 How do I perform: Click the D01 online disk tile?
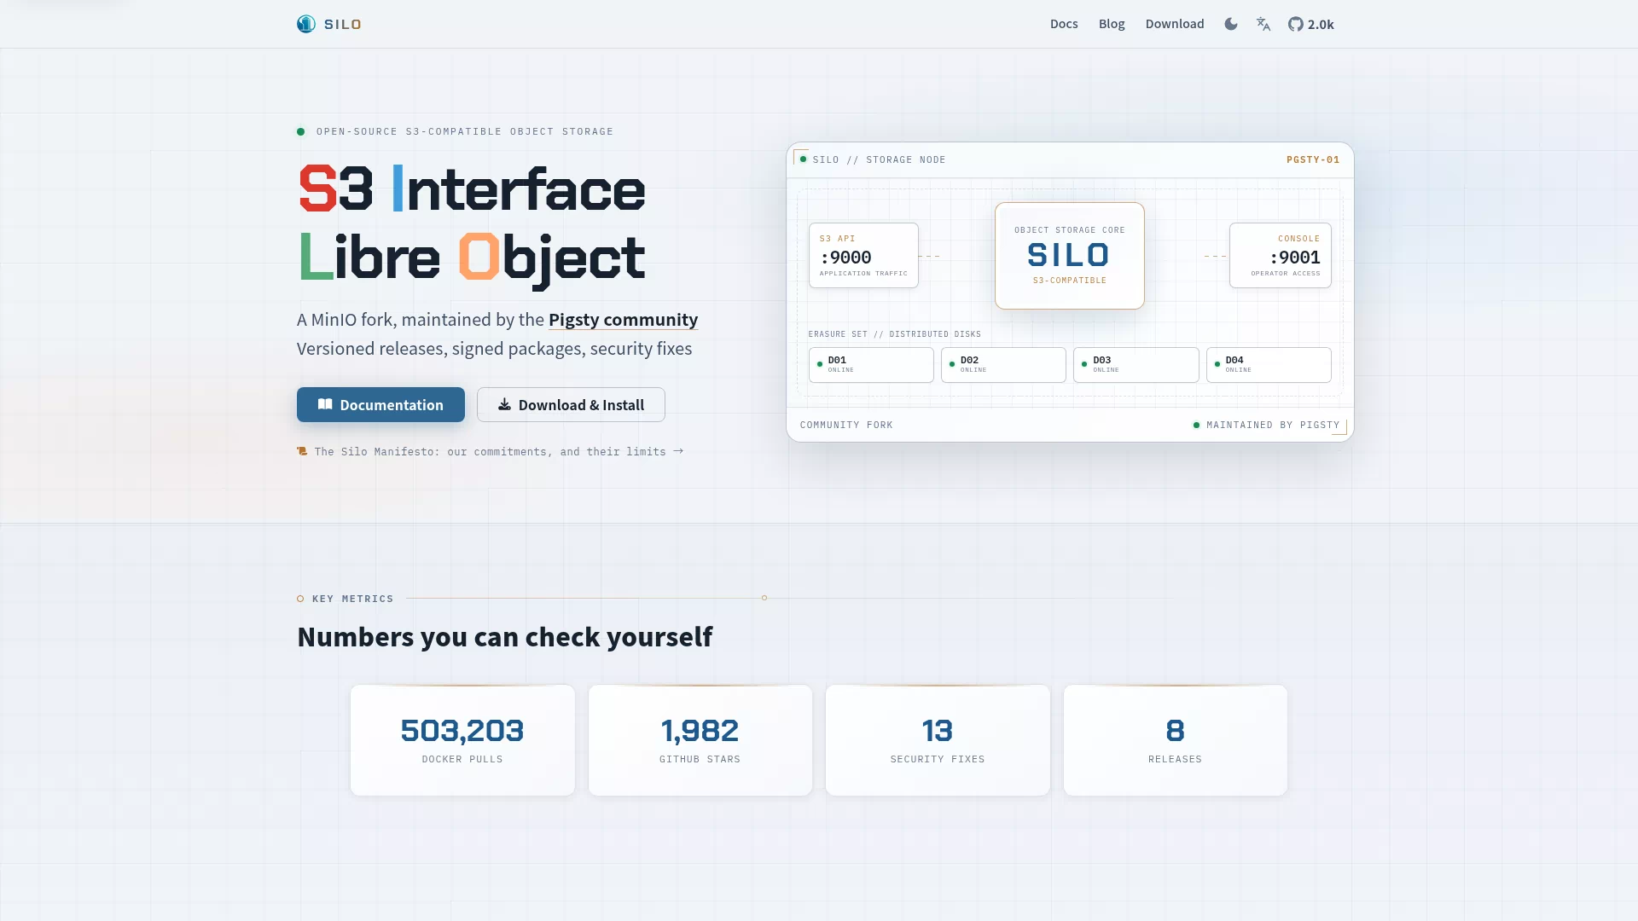pos(871,365)
